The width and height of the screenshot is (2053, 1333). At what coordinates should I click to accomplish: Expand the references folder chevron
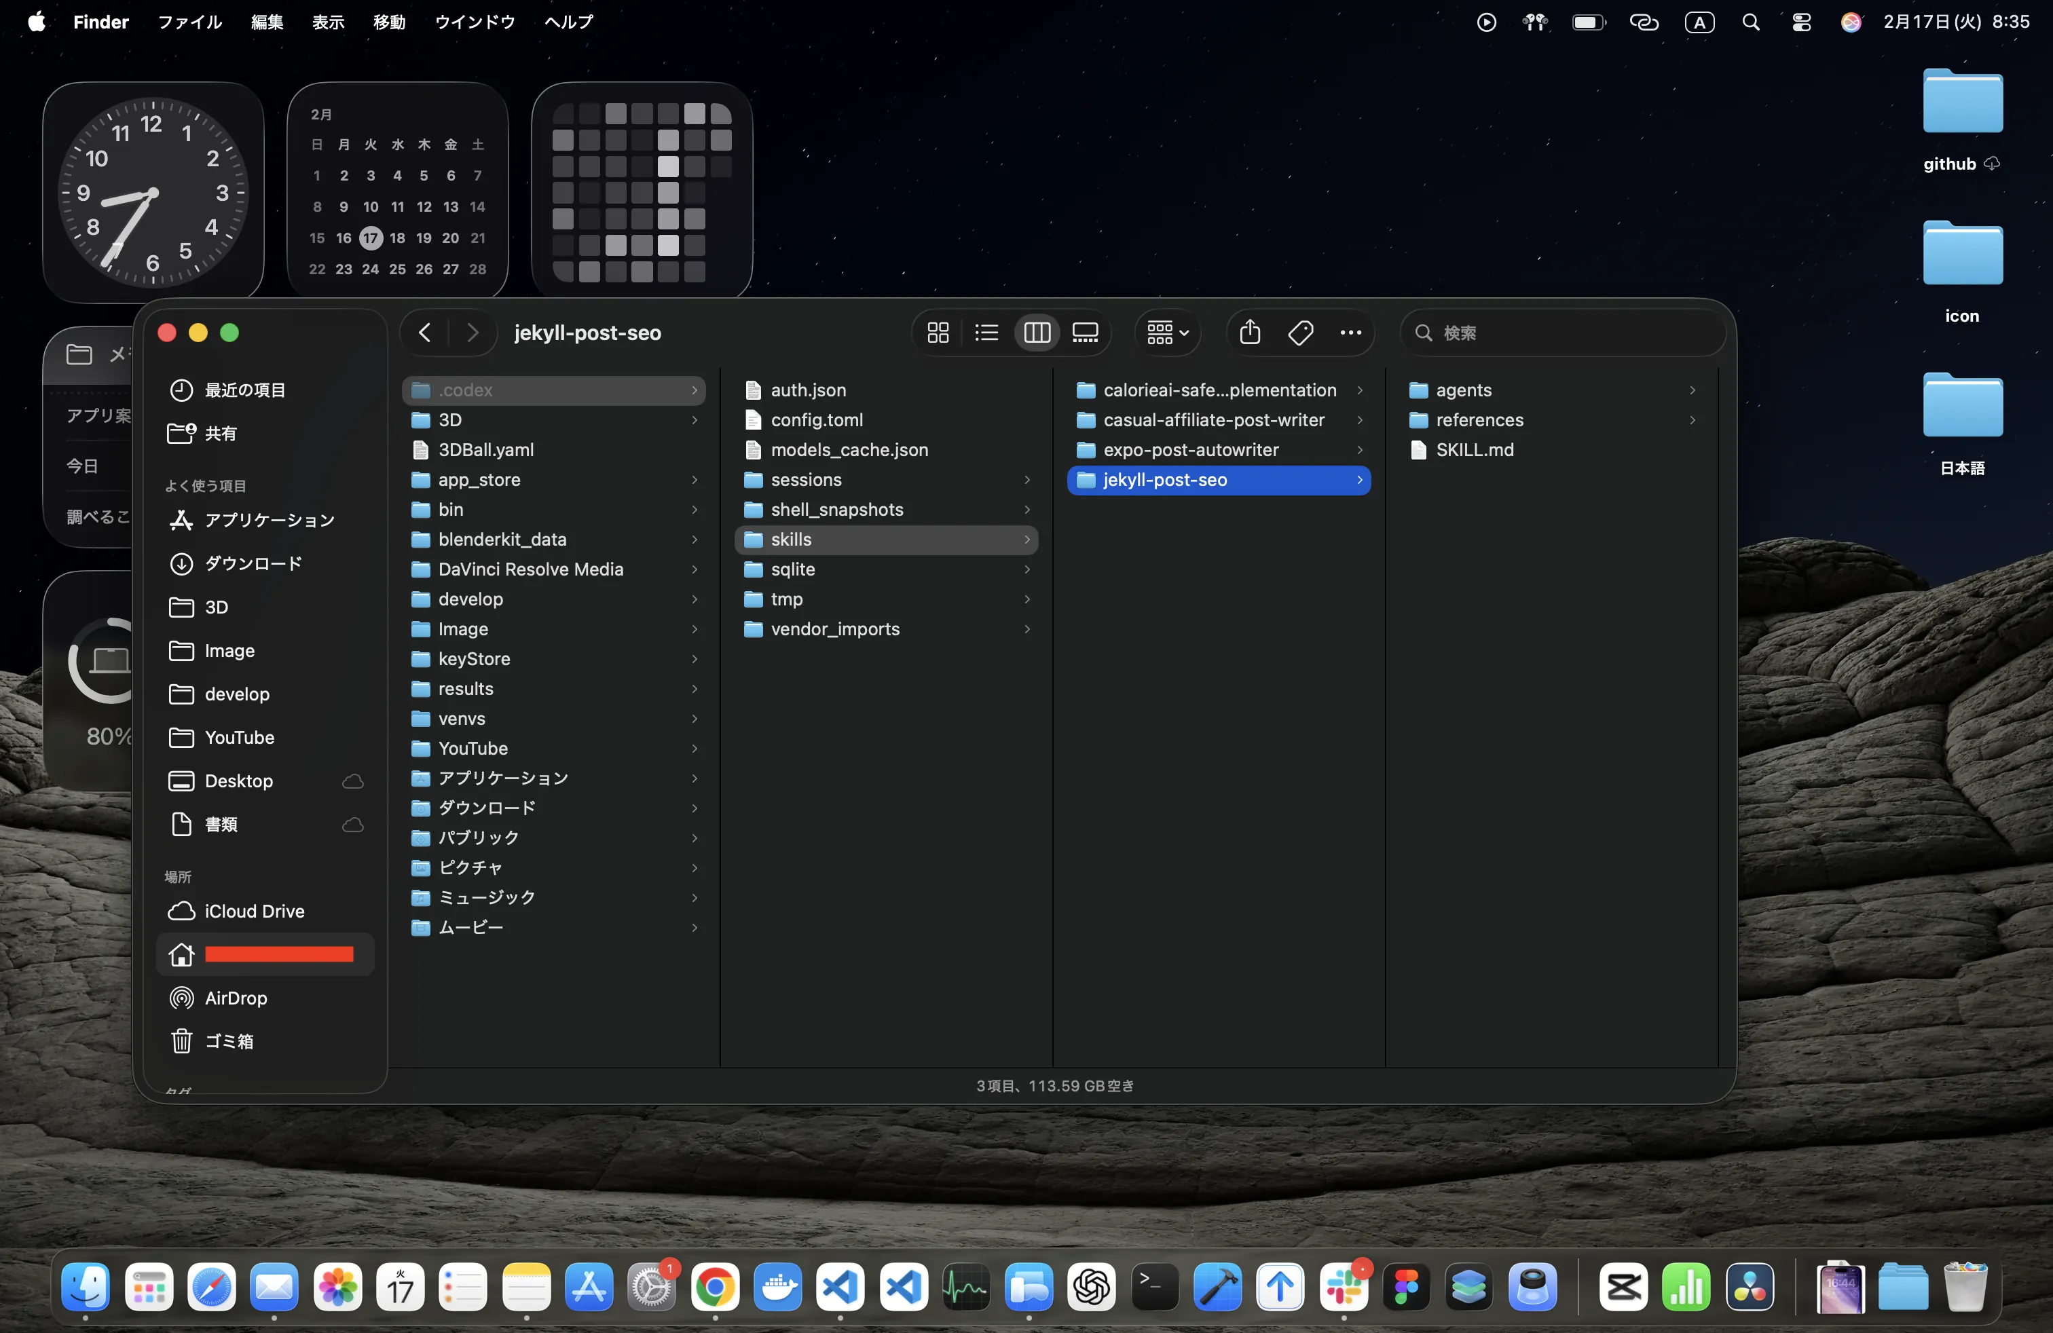click(1693, 420)
